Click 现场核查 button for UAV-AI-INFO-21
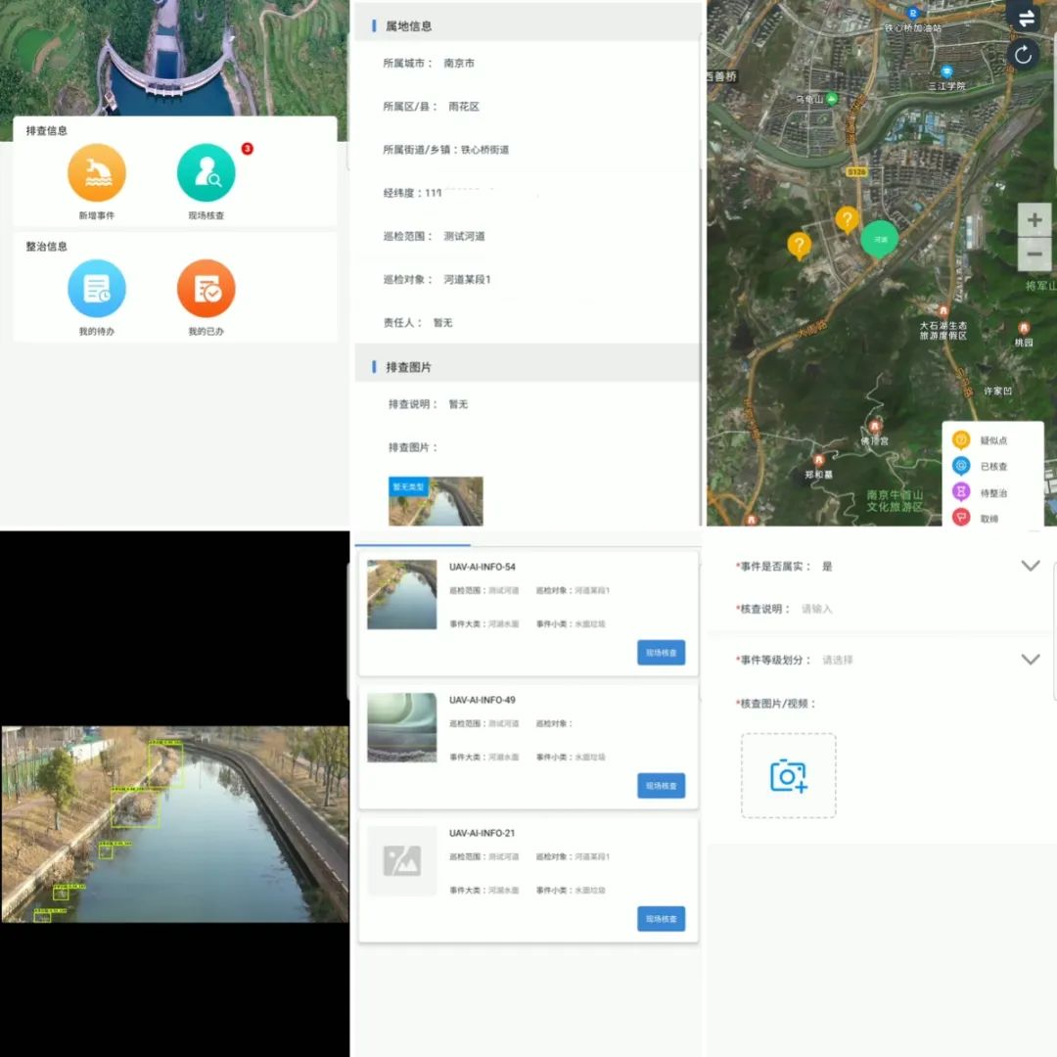This screenshot has width=1057, height=1057. coord(661,919)
